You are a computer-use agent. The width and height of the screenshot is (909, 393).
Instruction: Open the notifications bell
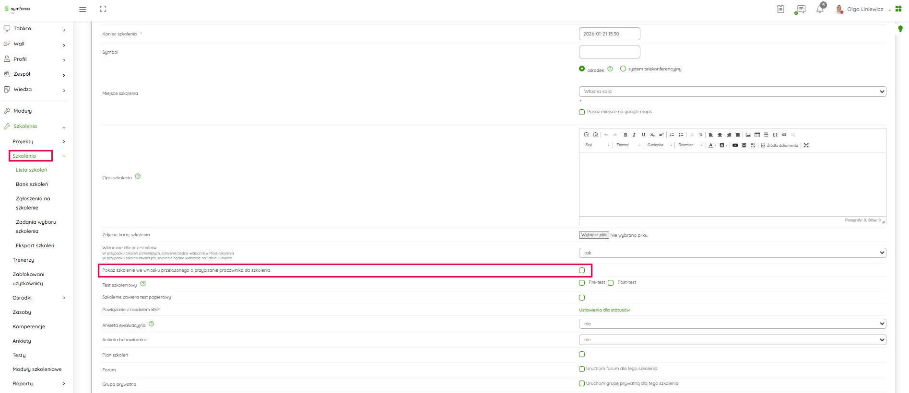click(820, 9)
